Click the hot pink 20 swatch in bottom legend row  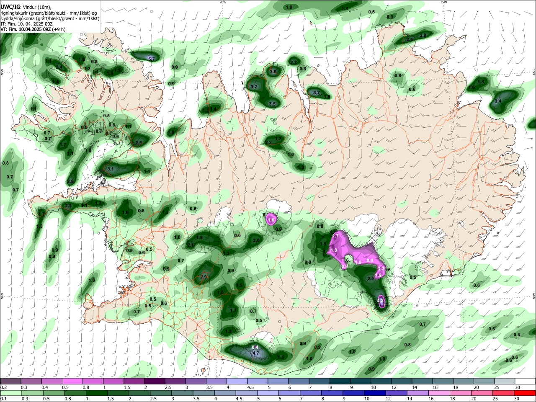482,393
